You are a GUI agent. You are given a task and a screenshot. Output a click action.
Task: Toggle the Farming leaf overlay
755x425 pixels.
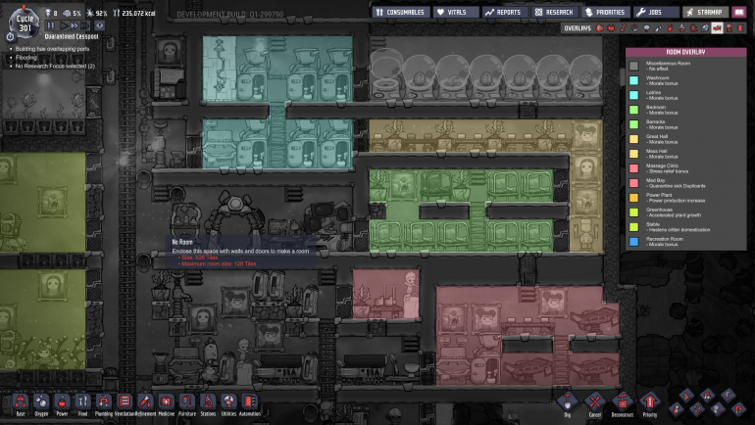point(705,28)
